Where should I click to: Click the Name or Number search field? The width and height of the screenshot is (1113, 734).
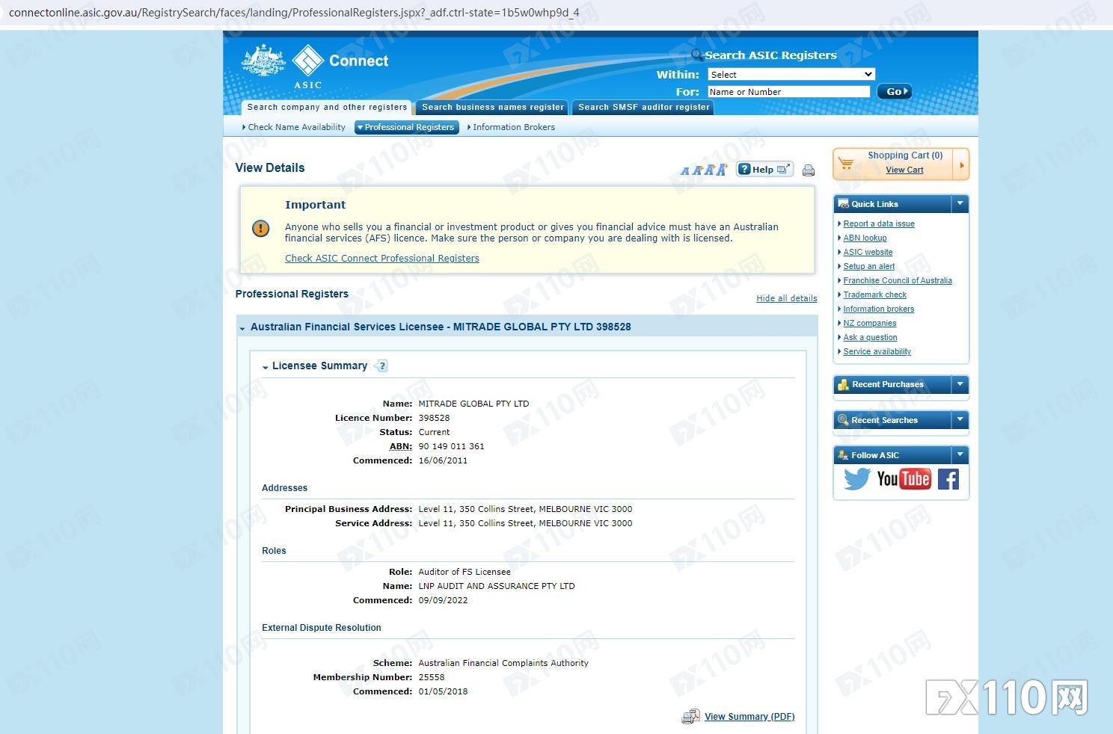pos(789,92)
